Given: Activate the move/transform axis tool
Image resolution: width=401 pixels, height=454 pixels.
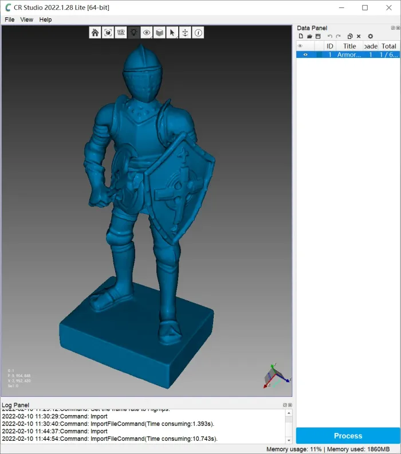Looking at the screenshot, I should click(x=185, y=33).
